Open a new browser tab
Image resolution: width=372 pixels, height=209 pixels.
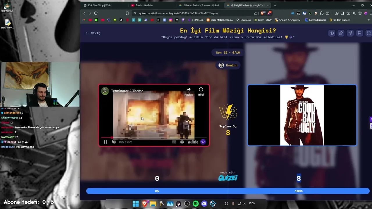tap(275, 5)
